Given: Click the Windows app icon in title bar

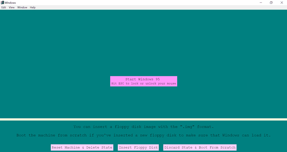Looking at the screenshot, I should pyautogui.click(x=2, y=3).
